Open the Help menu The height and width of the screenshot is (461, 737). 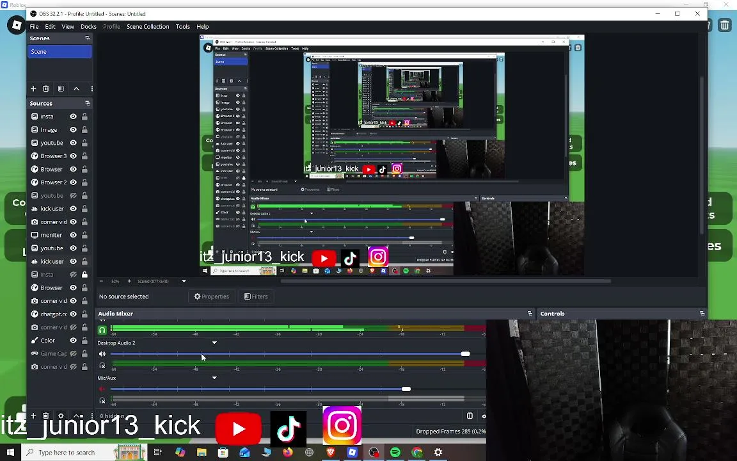point(203,26)
